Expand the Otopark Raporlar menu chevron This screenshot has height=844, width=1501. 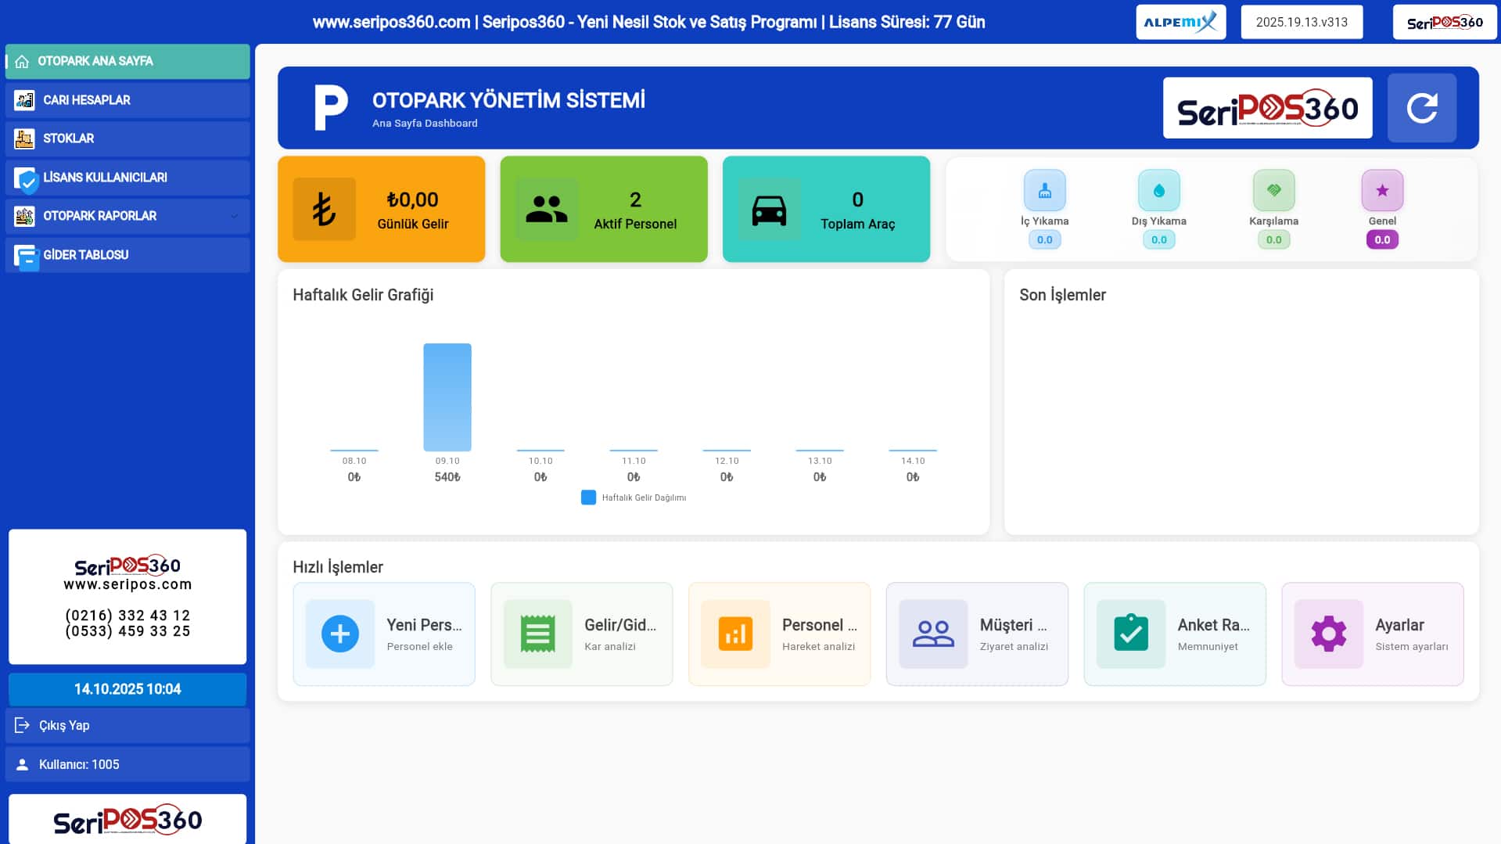click(x=234, y=216)
